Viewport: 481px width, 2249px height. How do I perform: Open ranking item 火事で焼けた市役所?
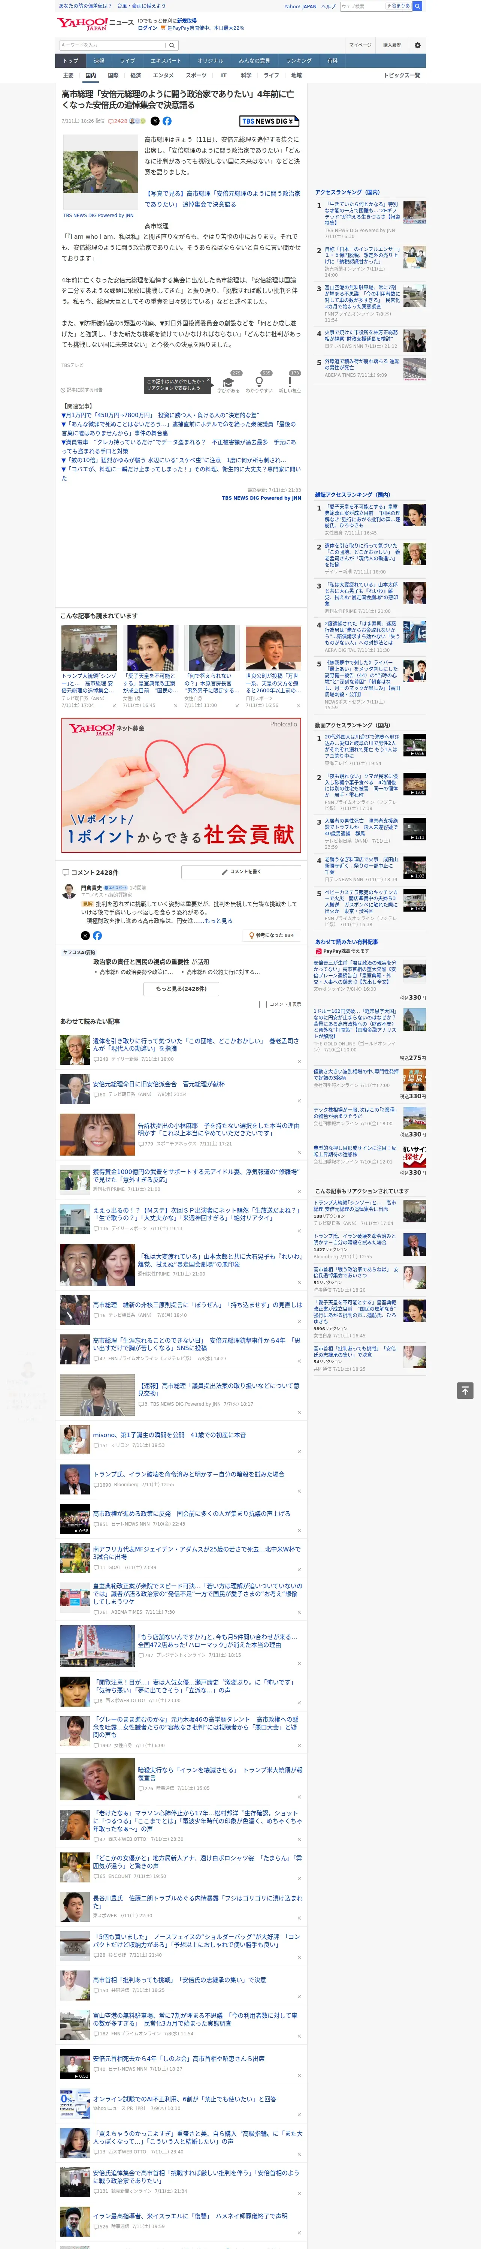pos(361,335)
